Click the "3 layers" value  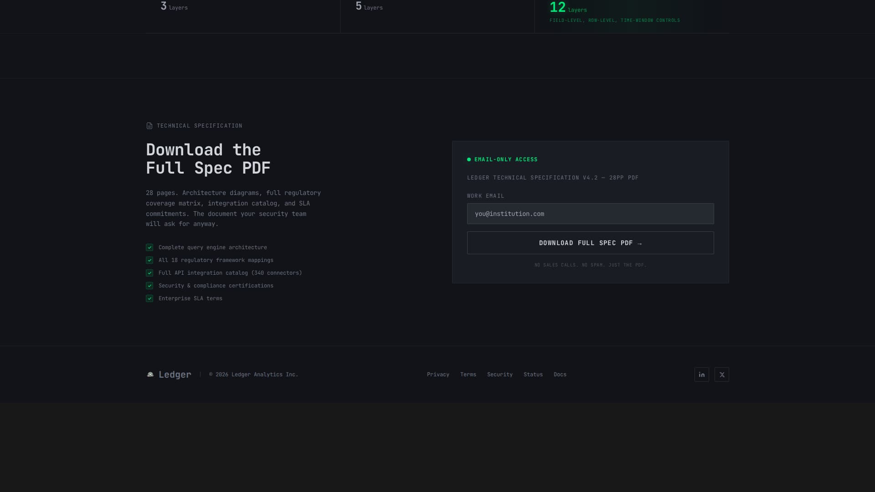click(174, 6)
